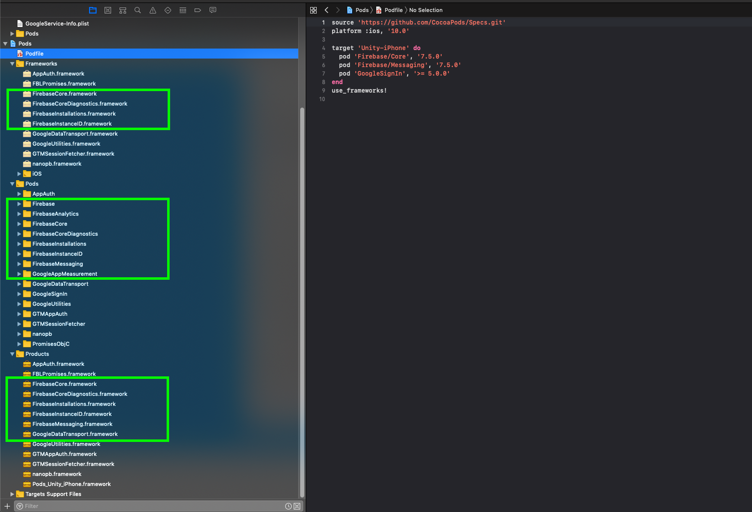Click the back navigation chevron
Viewport: 752px width, 512px height.
(x=326, y=10)
